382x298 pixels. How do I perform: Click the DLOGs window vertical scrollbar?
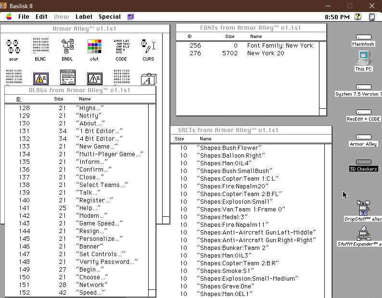click(x=152, y=192)
